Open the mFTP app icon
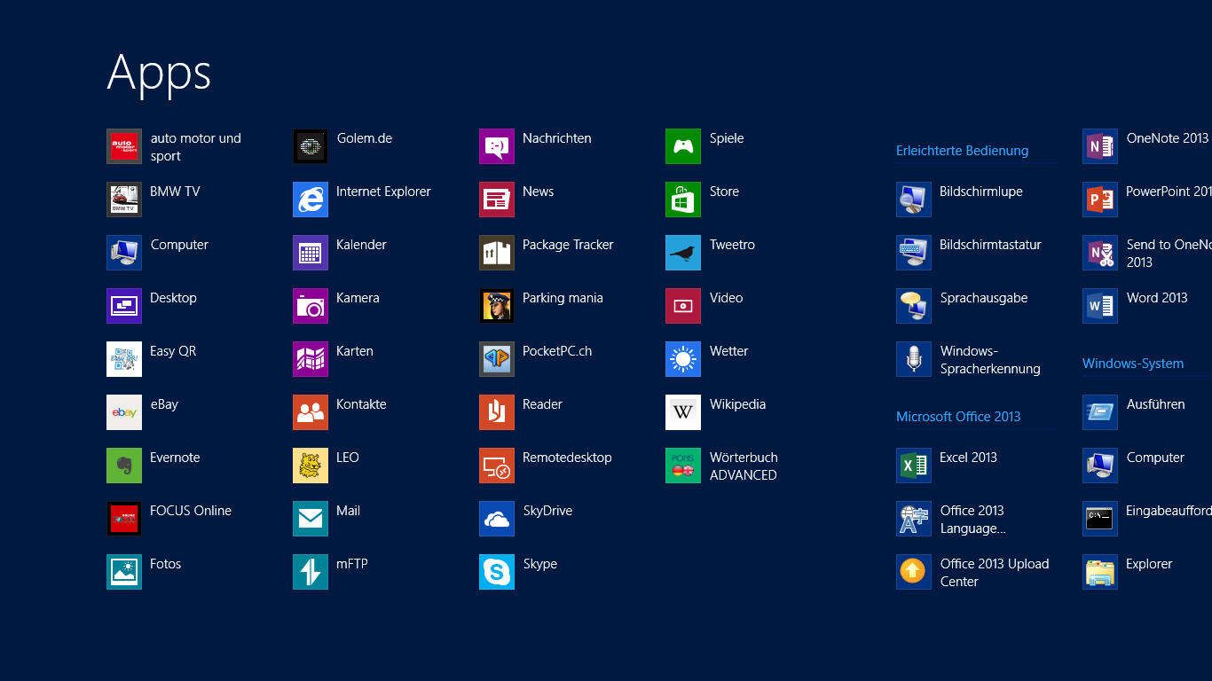 coord(311,572)
